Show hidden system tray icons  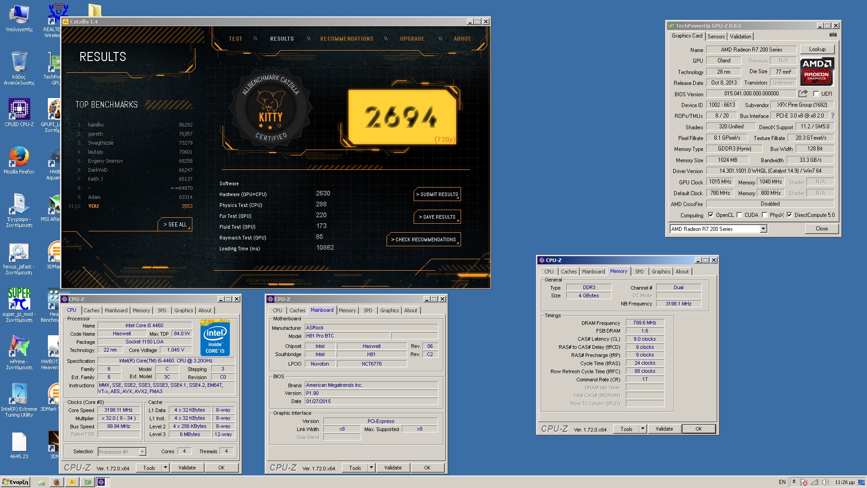[x=794, y=482]
